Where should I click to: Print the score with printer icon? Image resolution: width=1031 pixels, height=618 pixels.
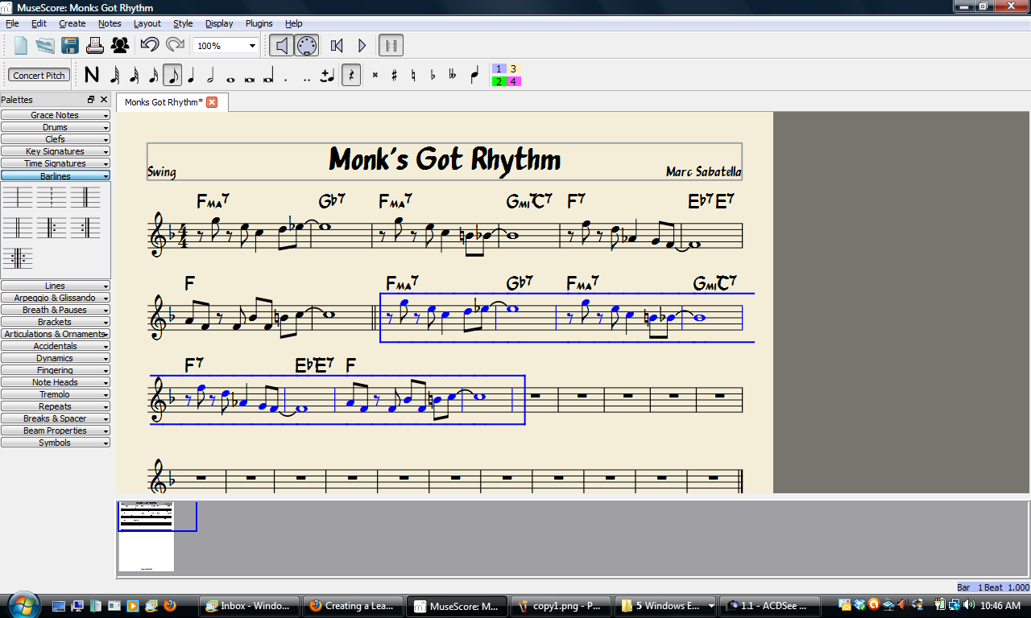pos(95,46)
